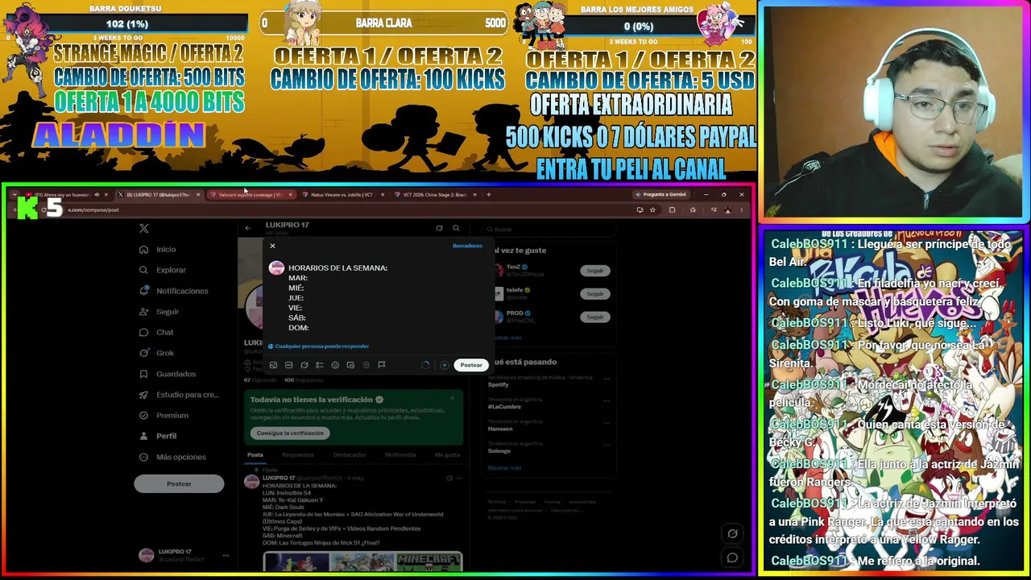Click the X logo in sidebar
The image size is (1031, 580).
tap(143, 229)
